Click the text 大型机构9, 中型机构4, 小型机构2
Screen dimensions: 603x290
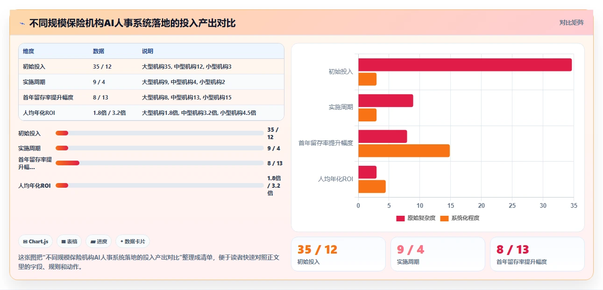point(184,82)
